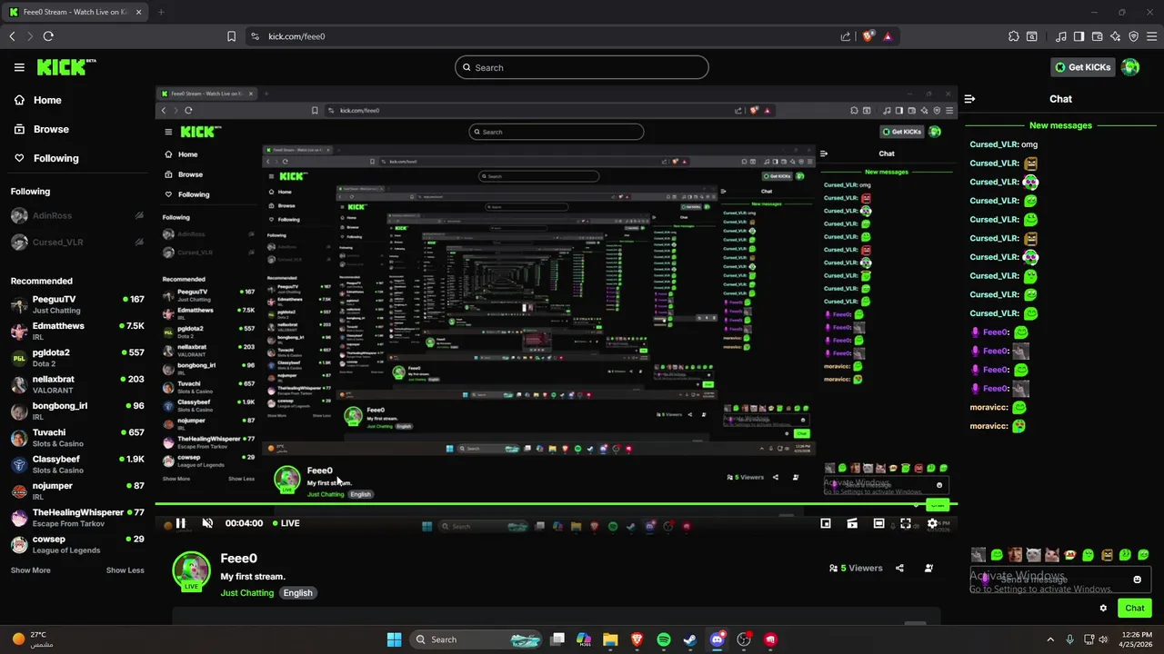Open Leo AI sparkle icon

pos(1116,36)
